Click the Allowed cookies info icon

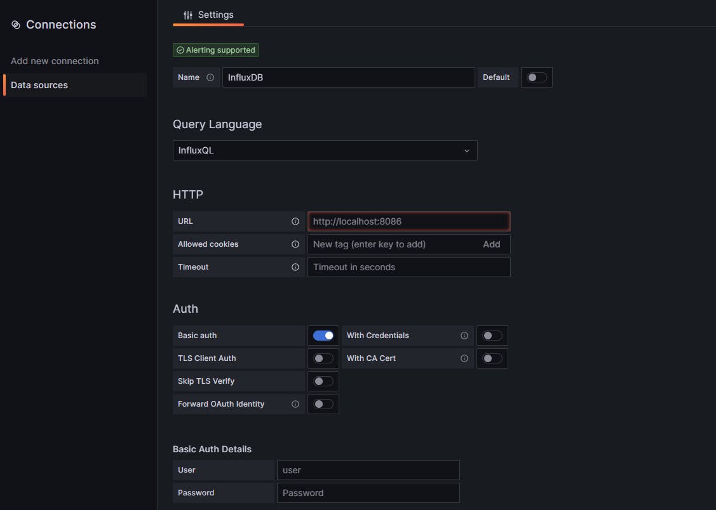click(x=295, y=244)
